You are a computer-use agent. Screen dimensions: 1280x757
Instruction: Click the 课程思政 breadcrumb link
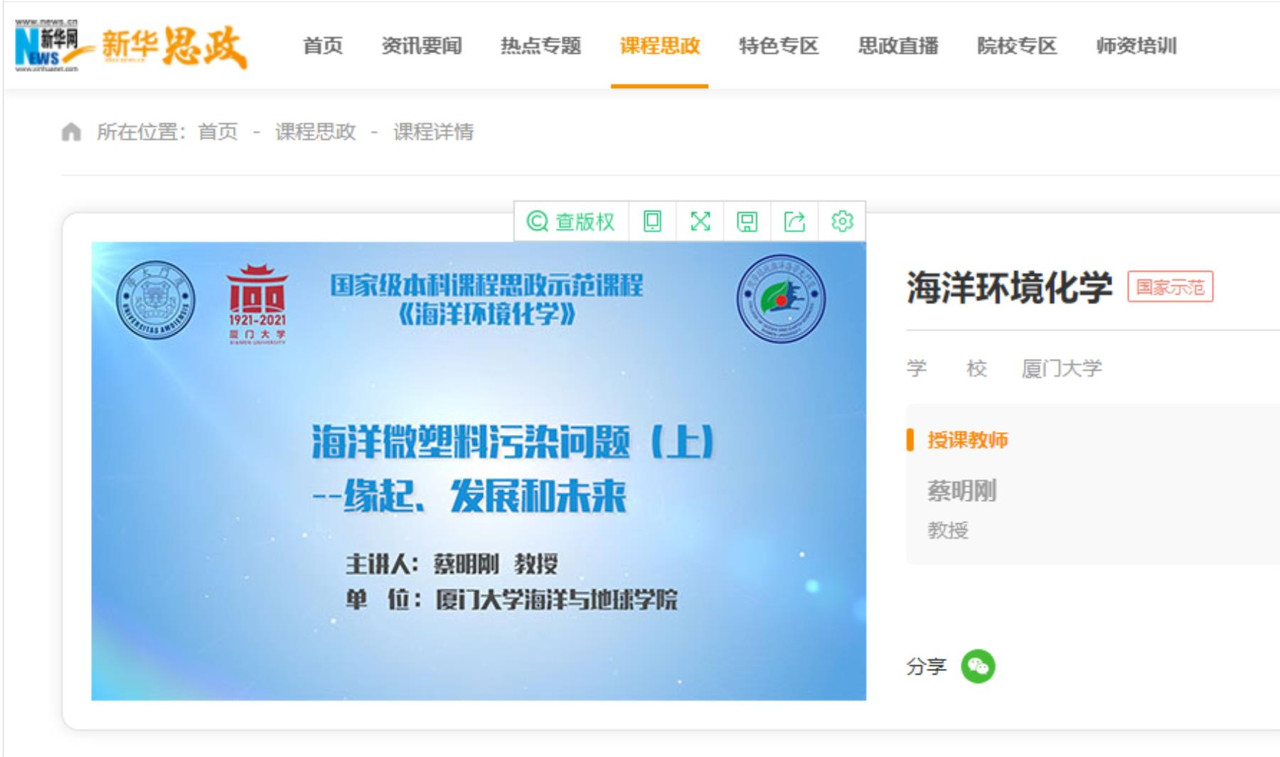point(315,132)
